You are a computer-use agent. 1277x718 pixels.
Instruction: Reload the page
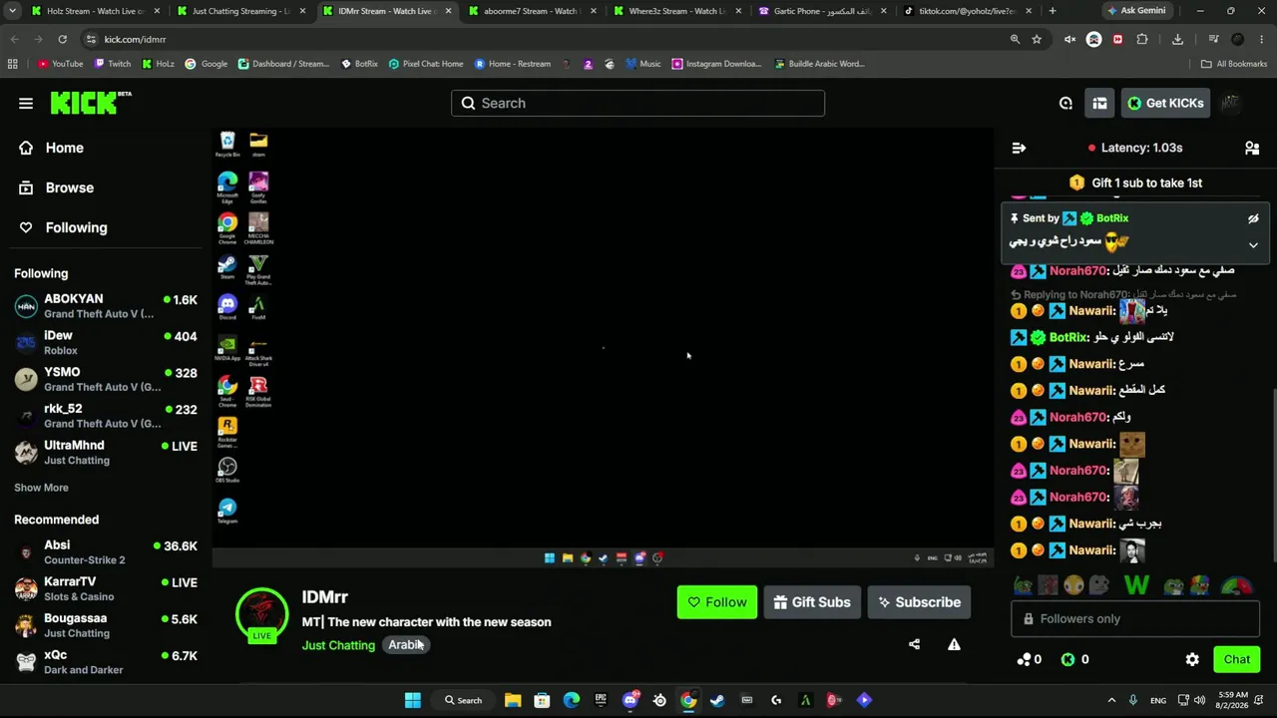pyautogui.click(x=62, y=39)
